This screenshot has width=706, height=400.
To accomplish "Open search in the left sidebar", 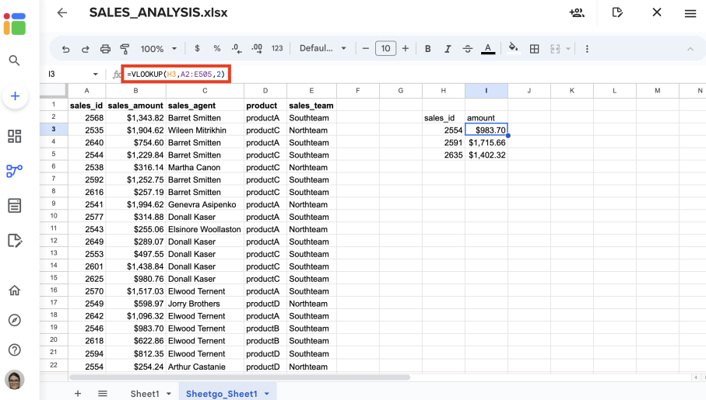I will coord(15,61).
